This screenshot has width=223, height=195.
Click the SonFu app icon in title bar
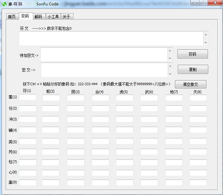[x=4, y=4]
